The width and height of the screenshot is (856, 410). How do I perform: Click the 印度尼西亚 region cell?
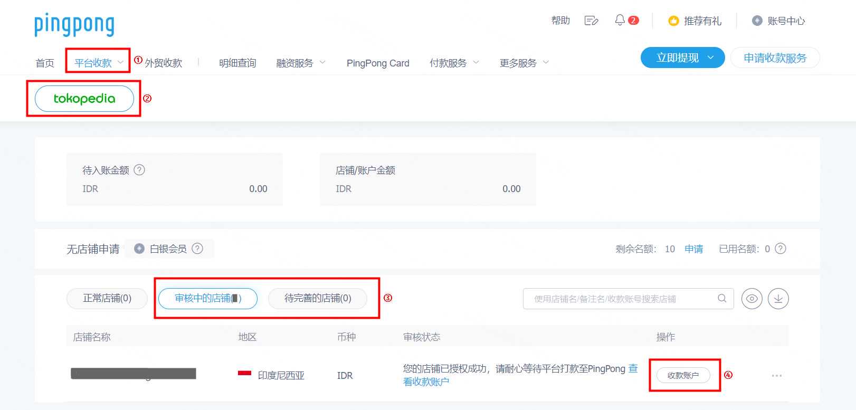click(x=281, y=375)
